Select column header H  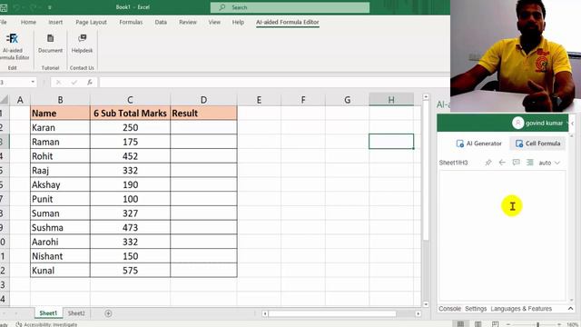pos(391,100)
